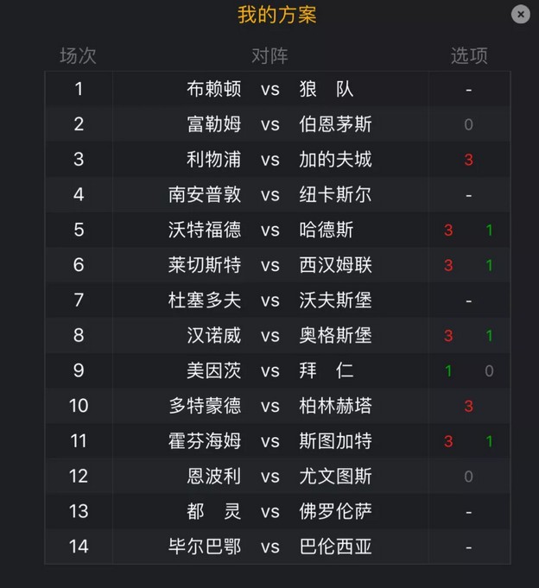Select the green 1 for 霍芬海姆 vs 斯图加特
539x588 pixels.
[x=489, y=441]
